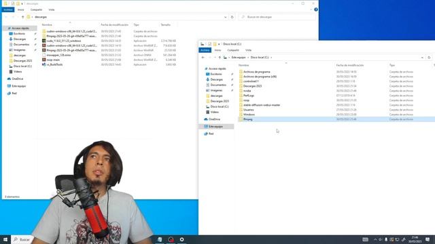Screen dimensions: 435x244
Task: Select cudnn-windows WinRAR archive file
Action: pyautogui.click(x=109, y=45)
